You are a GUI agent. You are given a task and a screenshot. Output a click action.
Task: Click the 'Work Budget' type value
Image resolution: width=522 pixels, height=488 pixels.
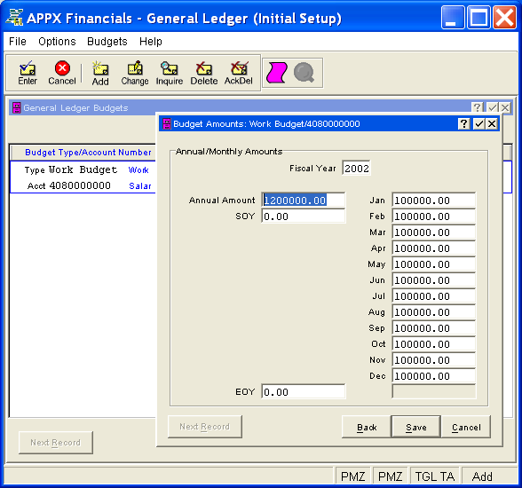[x=83, y=169]
